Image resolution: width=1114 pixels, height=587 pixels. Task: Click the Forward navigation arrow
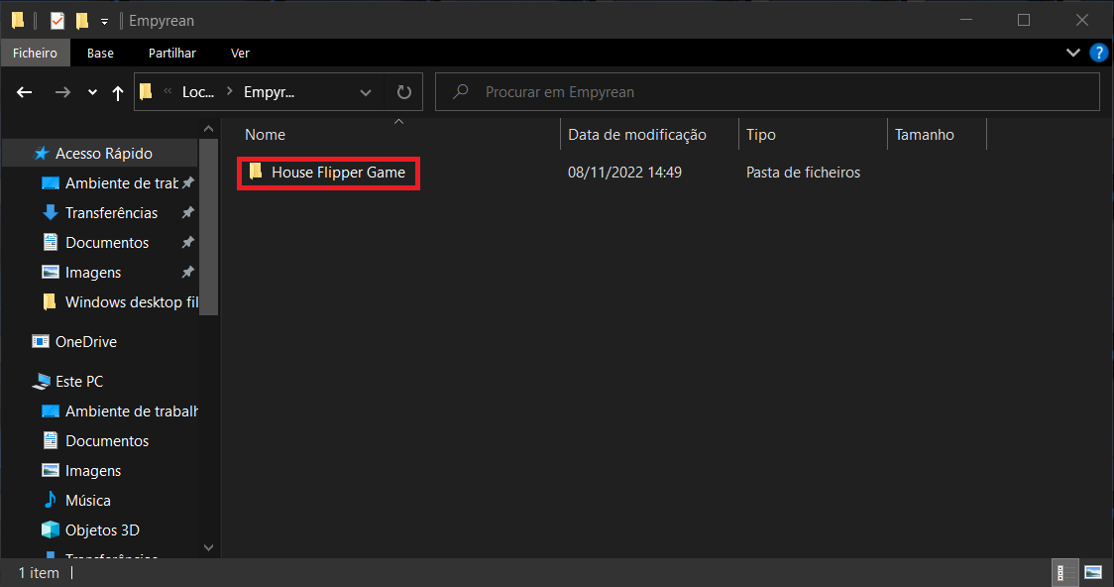pyautogui.click(x=62, y=92)
